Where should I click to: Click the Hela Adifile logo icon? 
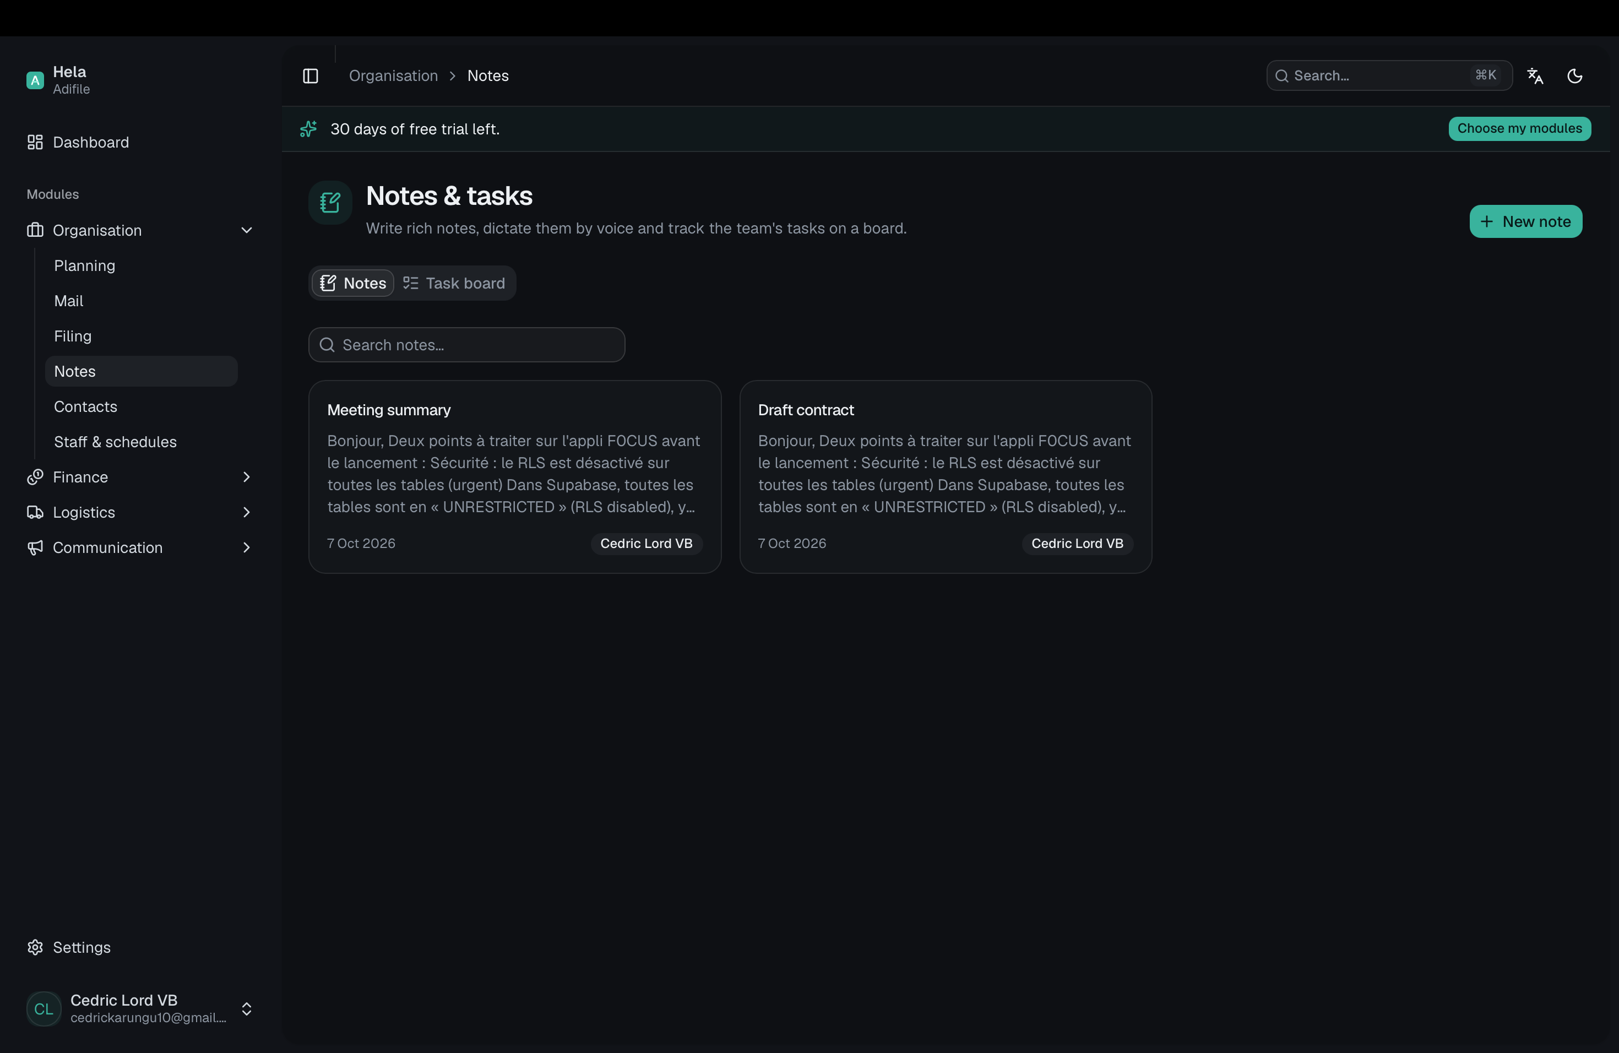pyautogui.click(x=35, y=80)
